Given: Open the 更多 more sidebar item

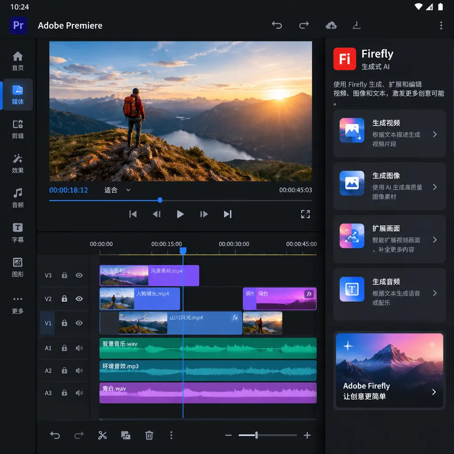Looking at the screenshot, I should tap(18, 305).
